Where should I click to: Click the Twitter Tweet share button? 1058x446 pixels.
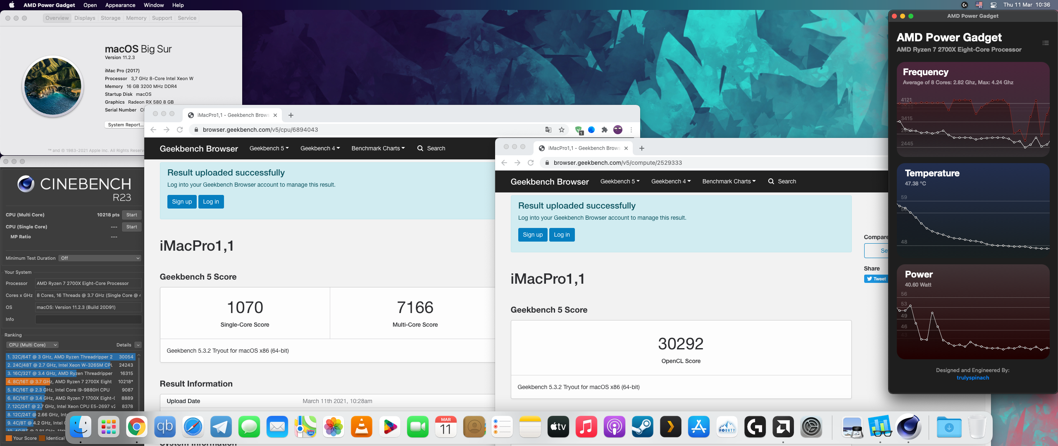pos(876,279)
